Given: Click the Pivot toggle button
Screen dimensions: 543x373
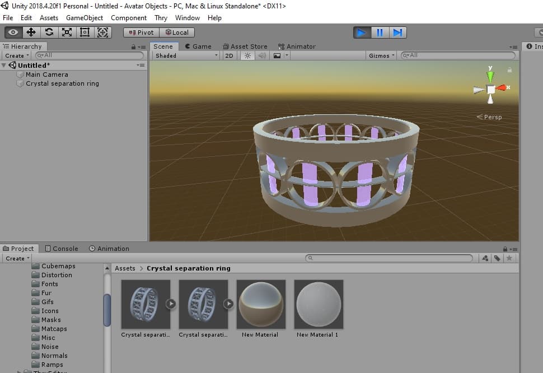Looking at the screenshot, I should pos(141,32).
